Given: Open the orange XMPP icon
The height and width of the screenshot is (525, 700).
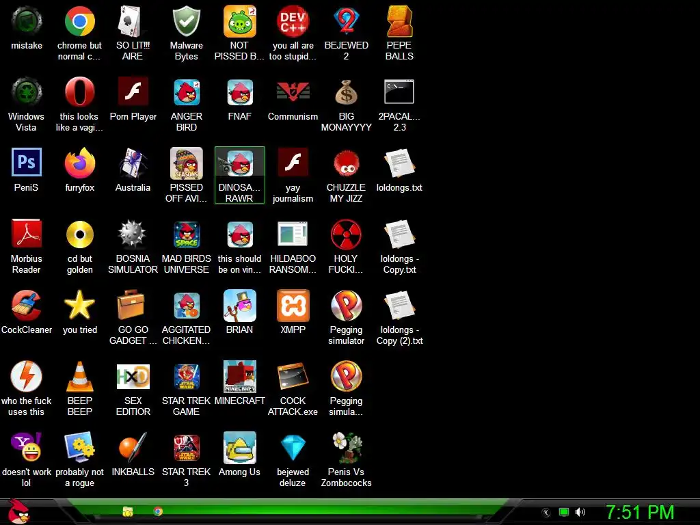Looking at the screenshot, I should point(293,306).
